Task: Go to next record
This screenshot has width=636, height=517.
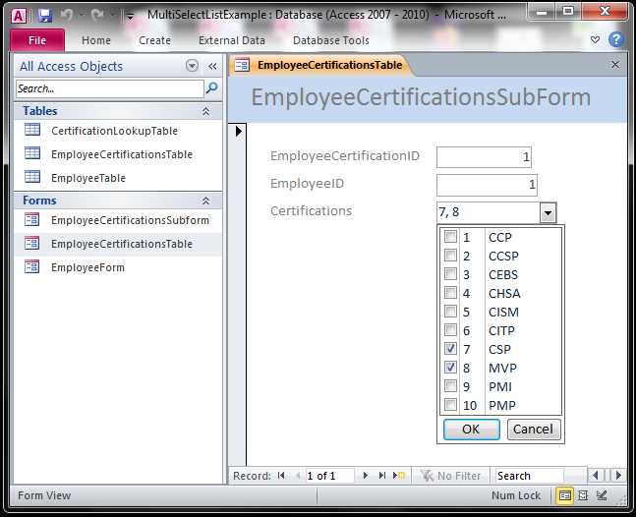Action: pyautogui.click(x=365, y=476)
